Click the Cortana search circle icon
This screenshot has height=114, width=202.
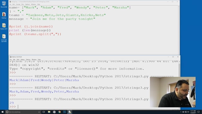tap(7, 112)
